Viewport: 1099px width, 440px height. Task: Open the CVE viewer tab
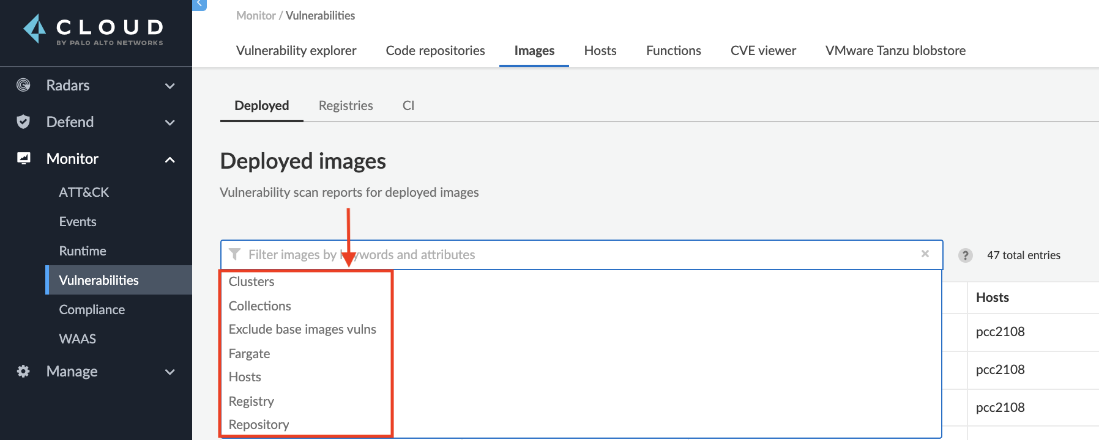point(763,51)
